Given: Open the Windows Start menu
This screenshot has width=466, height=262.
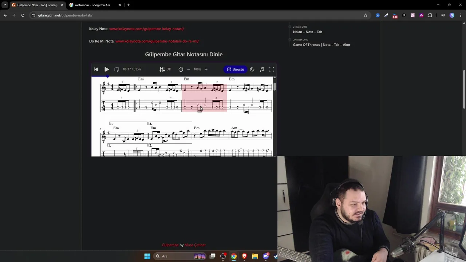Looking at the screenshot, I should point(147,256).
